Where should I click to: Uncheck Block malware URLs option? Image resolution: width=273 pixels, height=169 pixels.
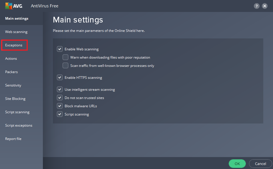pos(60,106)
